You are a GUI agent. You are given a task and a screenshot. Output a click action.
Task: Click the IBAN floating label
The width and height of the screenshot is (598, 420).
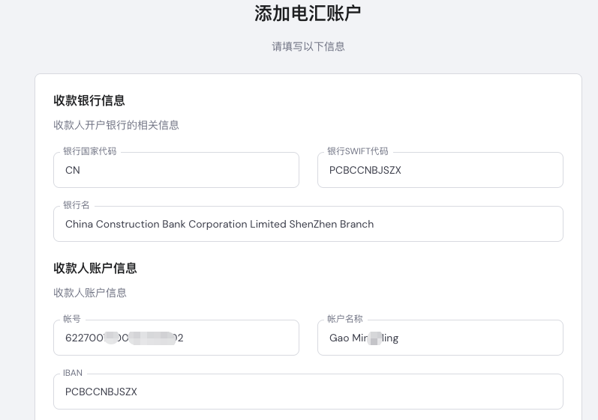(73, 373)
